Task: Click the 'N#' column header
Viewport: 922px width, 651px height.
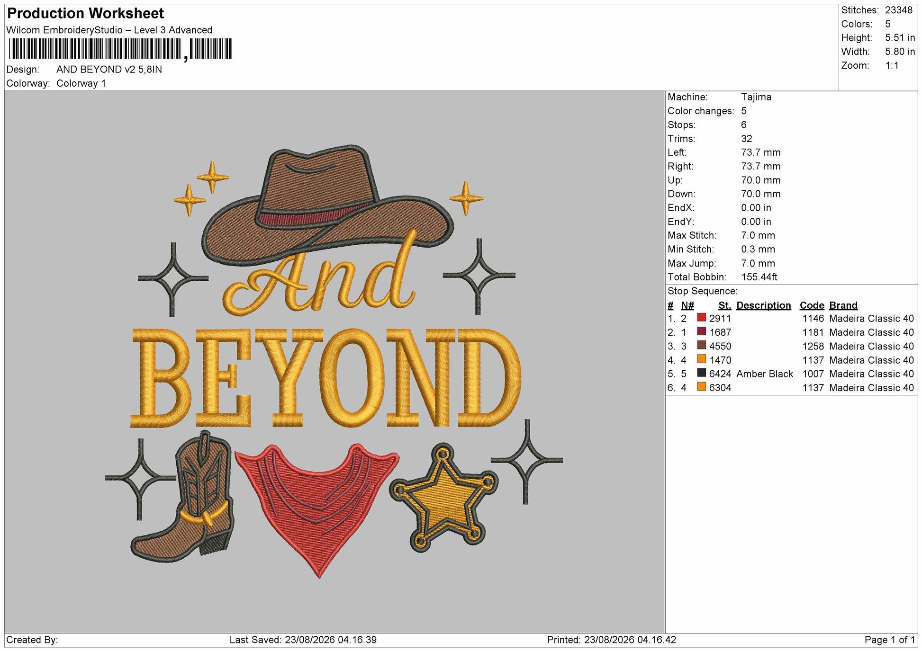Action: (x=687, y=305)
